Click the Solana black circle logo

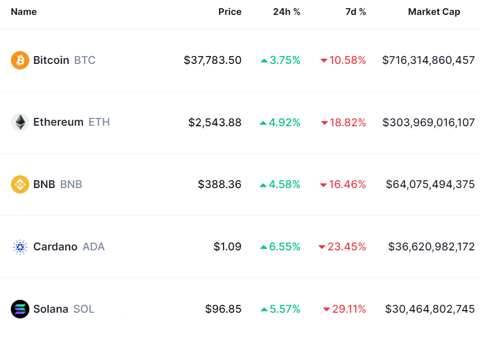tap(20, 309)
